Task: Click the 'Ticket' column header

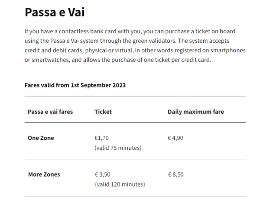Action: point(103,112)
